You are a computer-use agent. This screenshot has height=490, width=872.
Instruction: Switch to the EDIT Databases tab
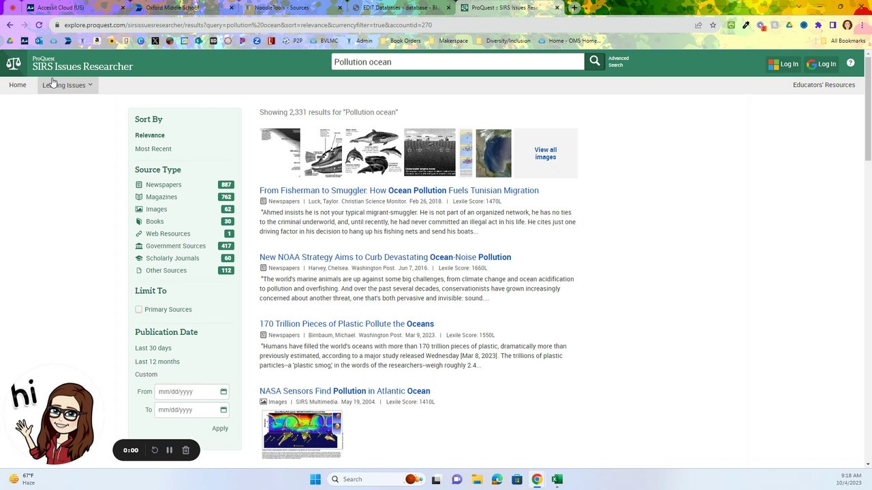point(402,7)
